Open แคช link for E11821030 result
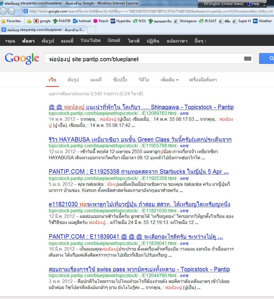The width and height of the screenshot is (274, 299). click(184, 211)
